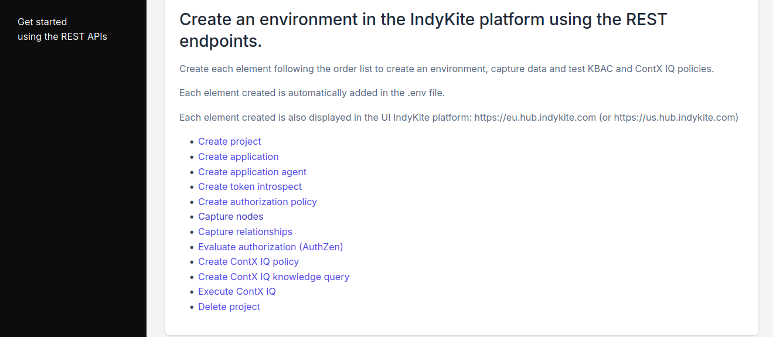Open the Create application agent link
Viewport: 773px width, 337px height.
252,172
